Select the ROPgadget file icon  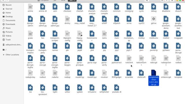pos(116,73)
